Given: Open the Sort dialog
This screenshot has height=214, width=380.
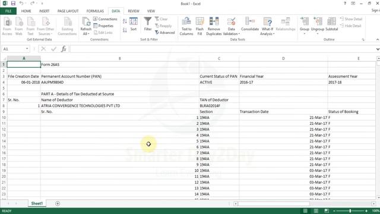Looking at the screenshot, I should 134,24.
